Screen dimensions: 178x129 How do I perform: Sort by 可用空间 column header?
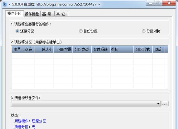point(63,49)
